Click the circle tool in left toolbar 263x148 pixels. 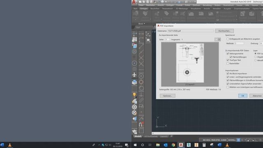coord(134,63)
